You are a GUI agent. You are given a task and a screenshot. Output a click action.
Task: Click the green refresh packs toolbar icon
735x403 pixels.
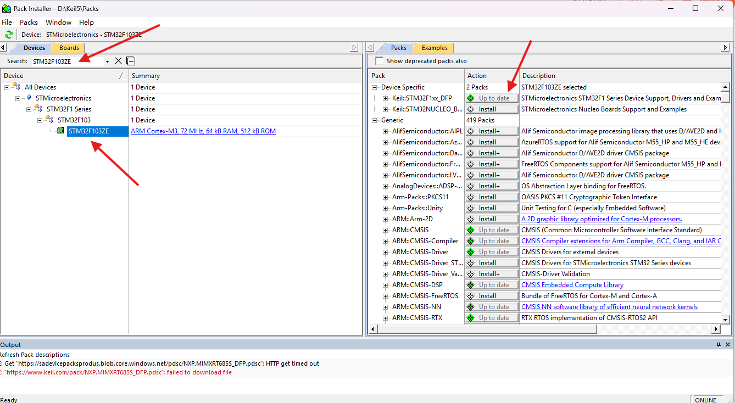[x=8, y=35]
